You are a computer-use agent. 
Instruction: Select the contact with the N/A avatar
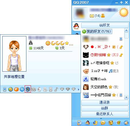[x=103, y=95]
